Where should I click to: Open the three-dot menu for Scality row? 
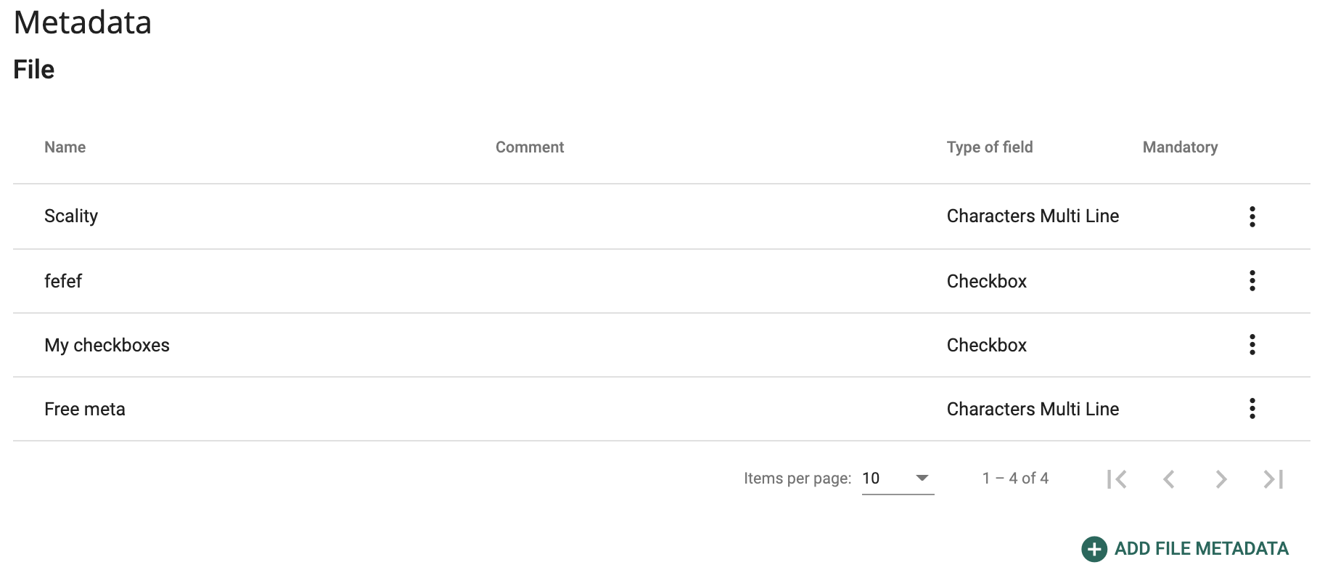1252,216
